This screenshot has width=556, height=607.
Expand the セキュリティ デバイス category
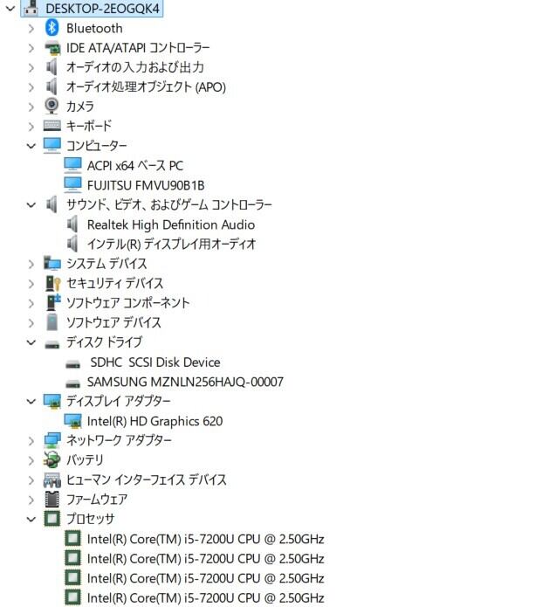click(31, 284)
